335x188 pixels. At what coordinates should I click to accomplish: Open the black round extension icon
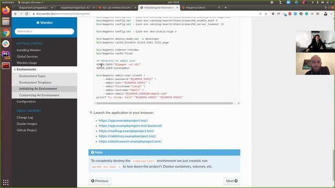[301, 14]
